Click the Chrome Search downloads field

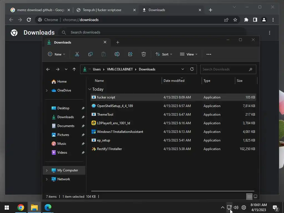point(152,32)
